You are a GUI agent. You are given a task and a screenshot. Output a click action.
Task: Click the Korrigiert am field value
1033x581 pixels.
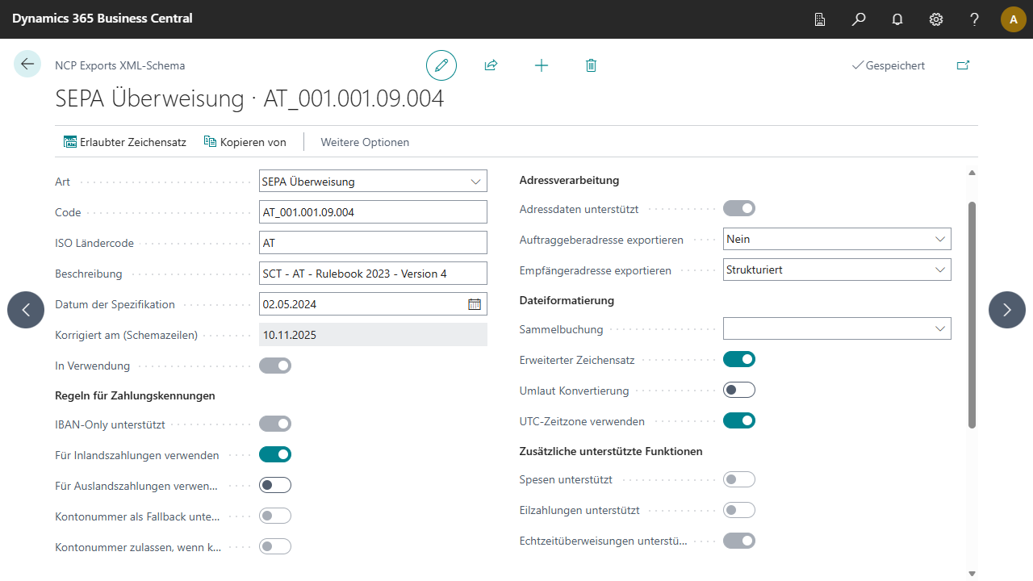[373, 335]
